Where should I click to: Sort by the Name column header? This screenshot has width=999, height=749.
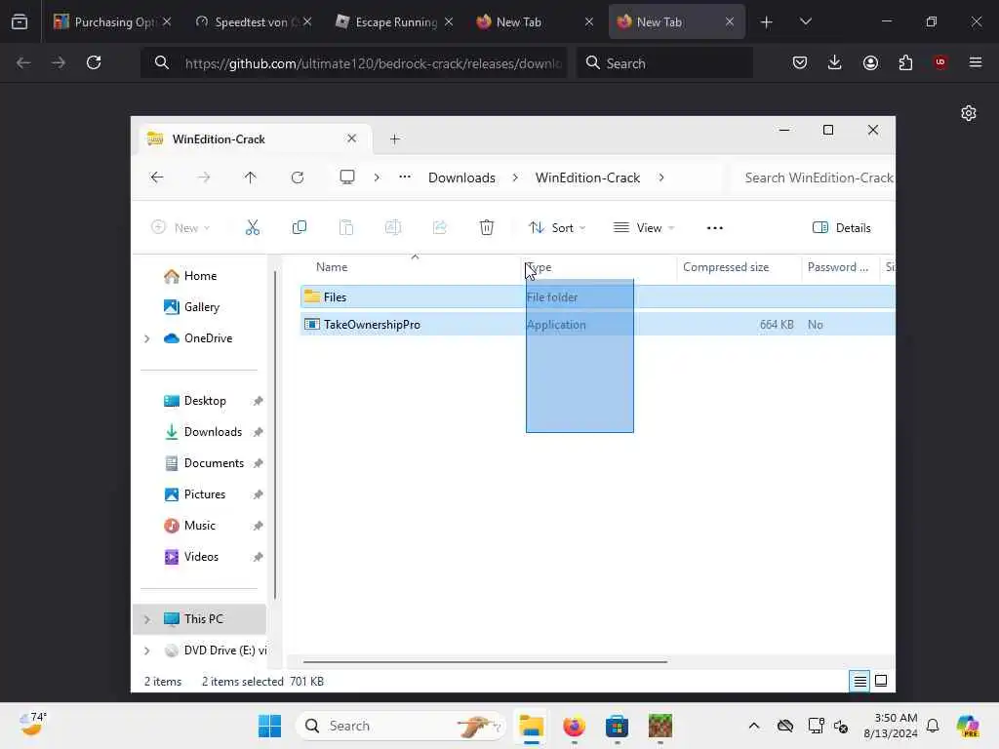332,267
